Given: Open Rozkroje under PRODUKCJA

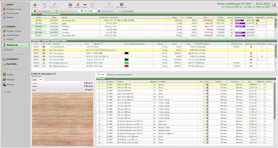Looking at the screenshot, I should 10,50.
